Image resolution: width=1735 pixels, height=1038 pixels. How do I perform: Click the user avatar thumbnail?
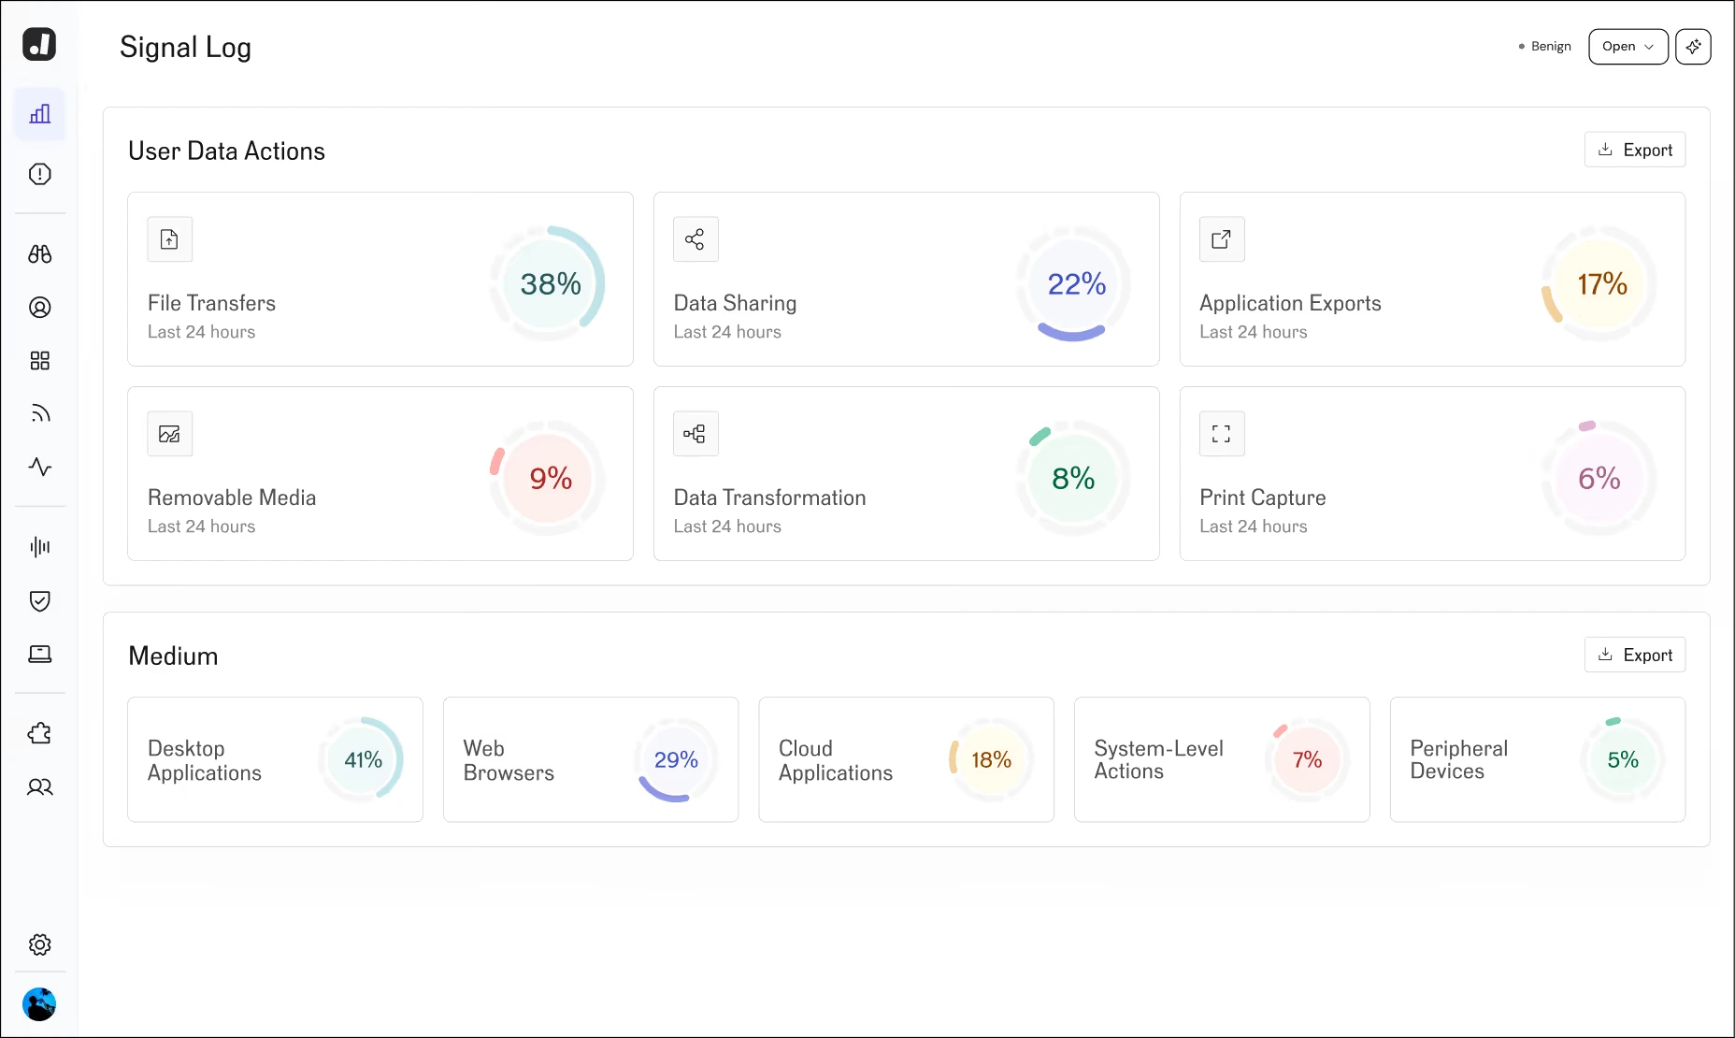click(39, 1004)
